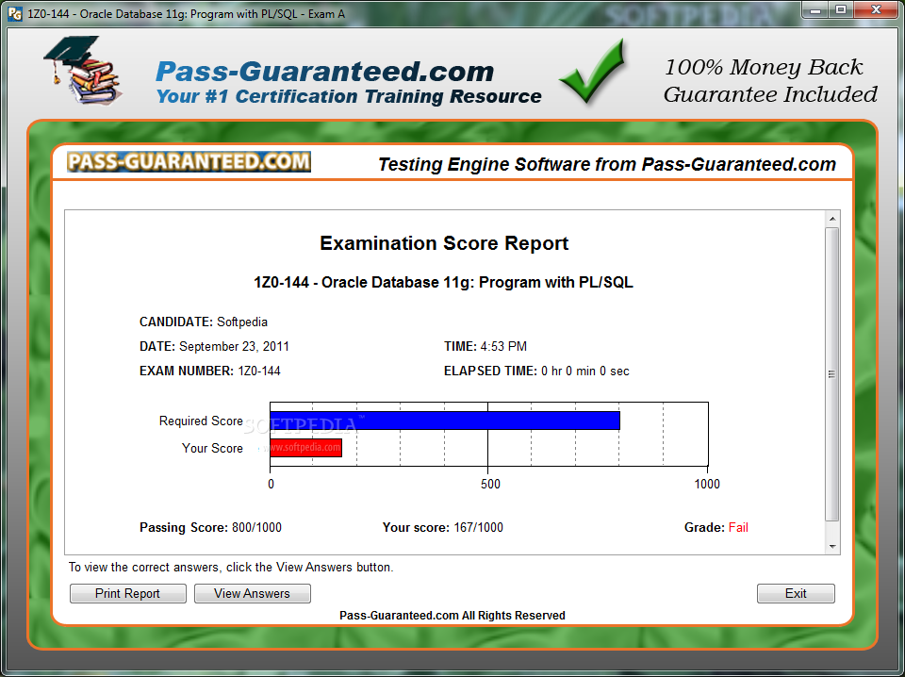Click Pass-Guaranteed.com All Rights Reserved footer

click(452, 616)
